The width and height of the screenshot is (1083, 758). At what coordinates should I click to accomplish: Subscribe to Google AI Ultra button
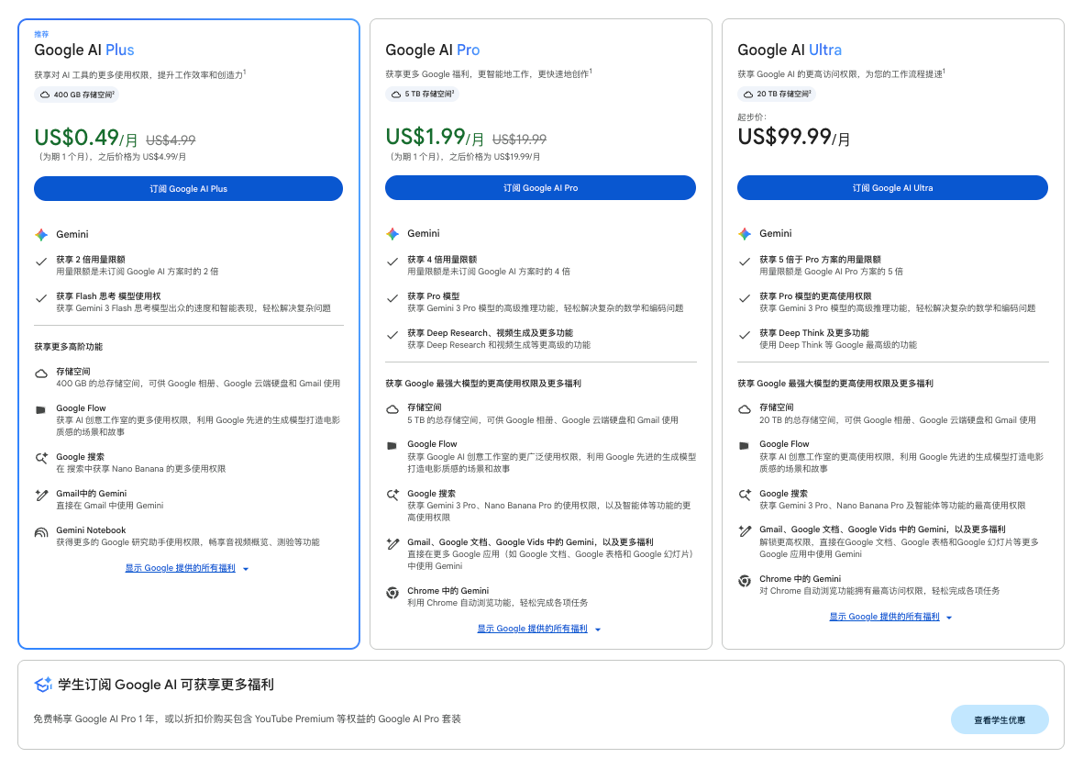pyautogui.click(x=892, y=188)
